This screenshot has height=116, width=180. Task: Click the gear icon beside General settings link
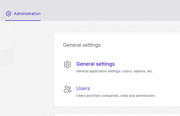[67, 65]
